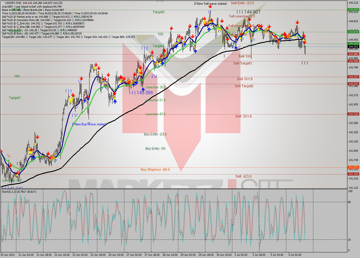Viewport: 360px width, 258px height.
Task: Select the '0 New Buy Wave started' label
Action: (x=89, y=124)
